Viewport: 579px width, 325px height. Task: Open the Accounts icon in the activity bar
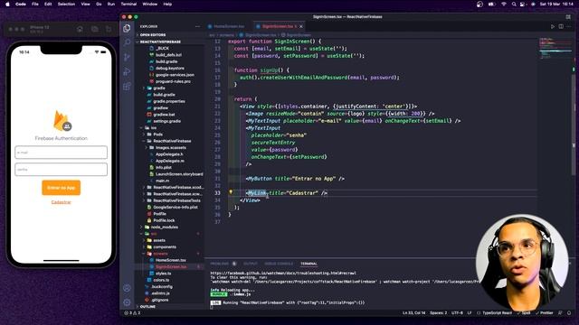pyautogui.click(x=127, y=288)
